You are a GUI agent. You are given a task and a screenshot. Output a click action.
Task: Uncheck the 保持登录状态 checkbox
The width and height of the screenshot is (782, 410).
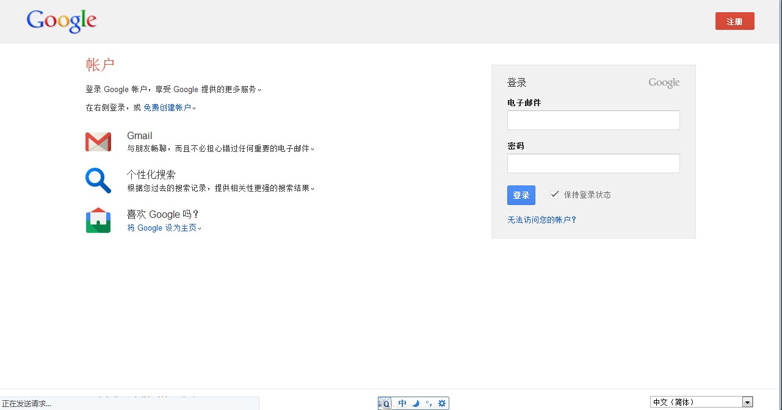tap(554, 195)
